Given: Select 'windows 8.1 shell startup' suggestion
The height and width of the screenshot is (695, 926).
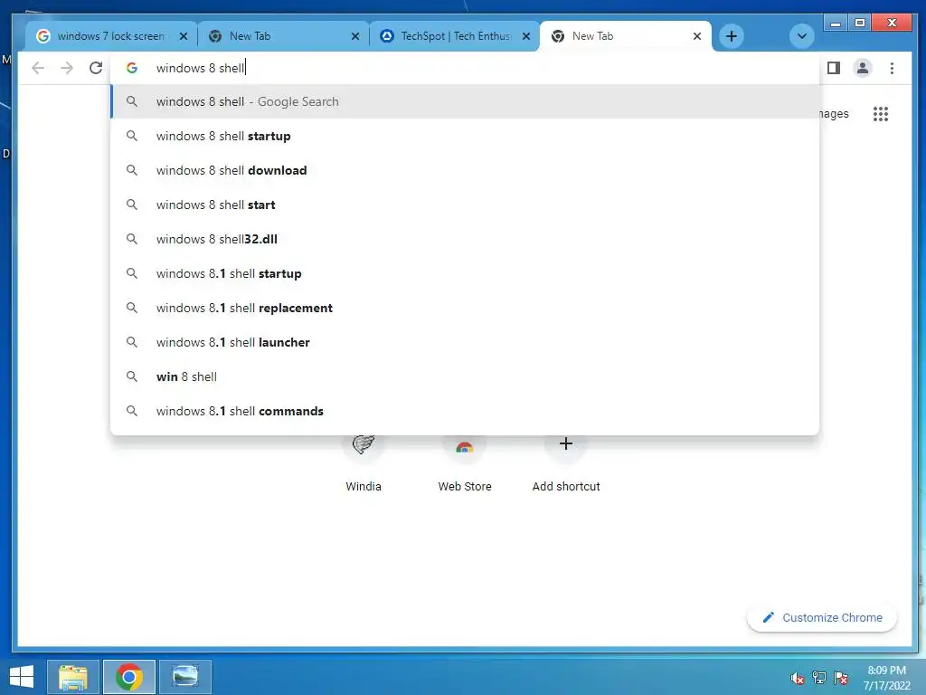Looking at the screenshot, I should (x=465, y=273).
